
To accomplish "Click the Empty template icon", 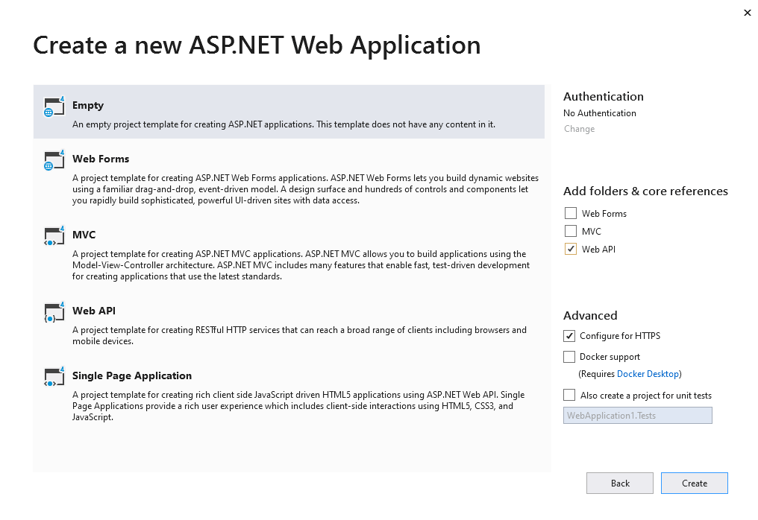I will (54, 107).
